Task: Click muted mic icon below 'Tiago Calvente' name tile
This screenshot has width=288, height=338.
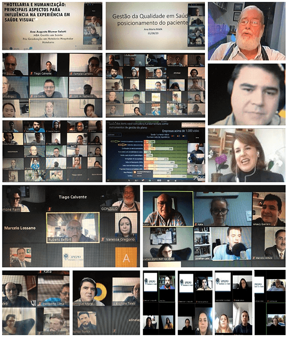Action: coord(50,209)
